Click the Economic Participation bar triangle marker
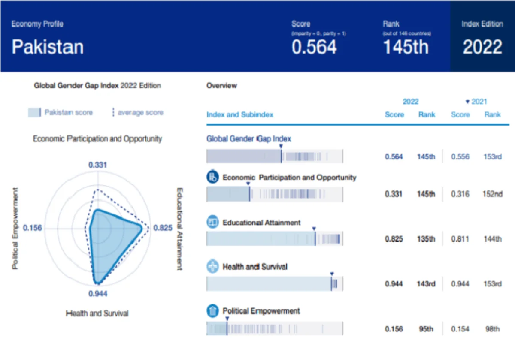This screenshot has width=515, height=343. [248, 184]
